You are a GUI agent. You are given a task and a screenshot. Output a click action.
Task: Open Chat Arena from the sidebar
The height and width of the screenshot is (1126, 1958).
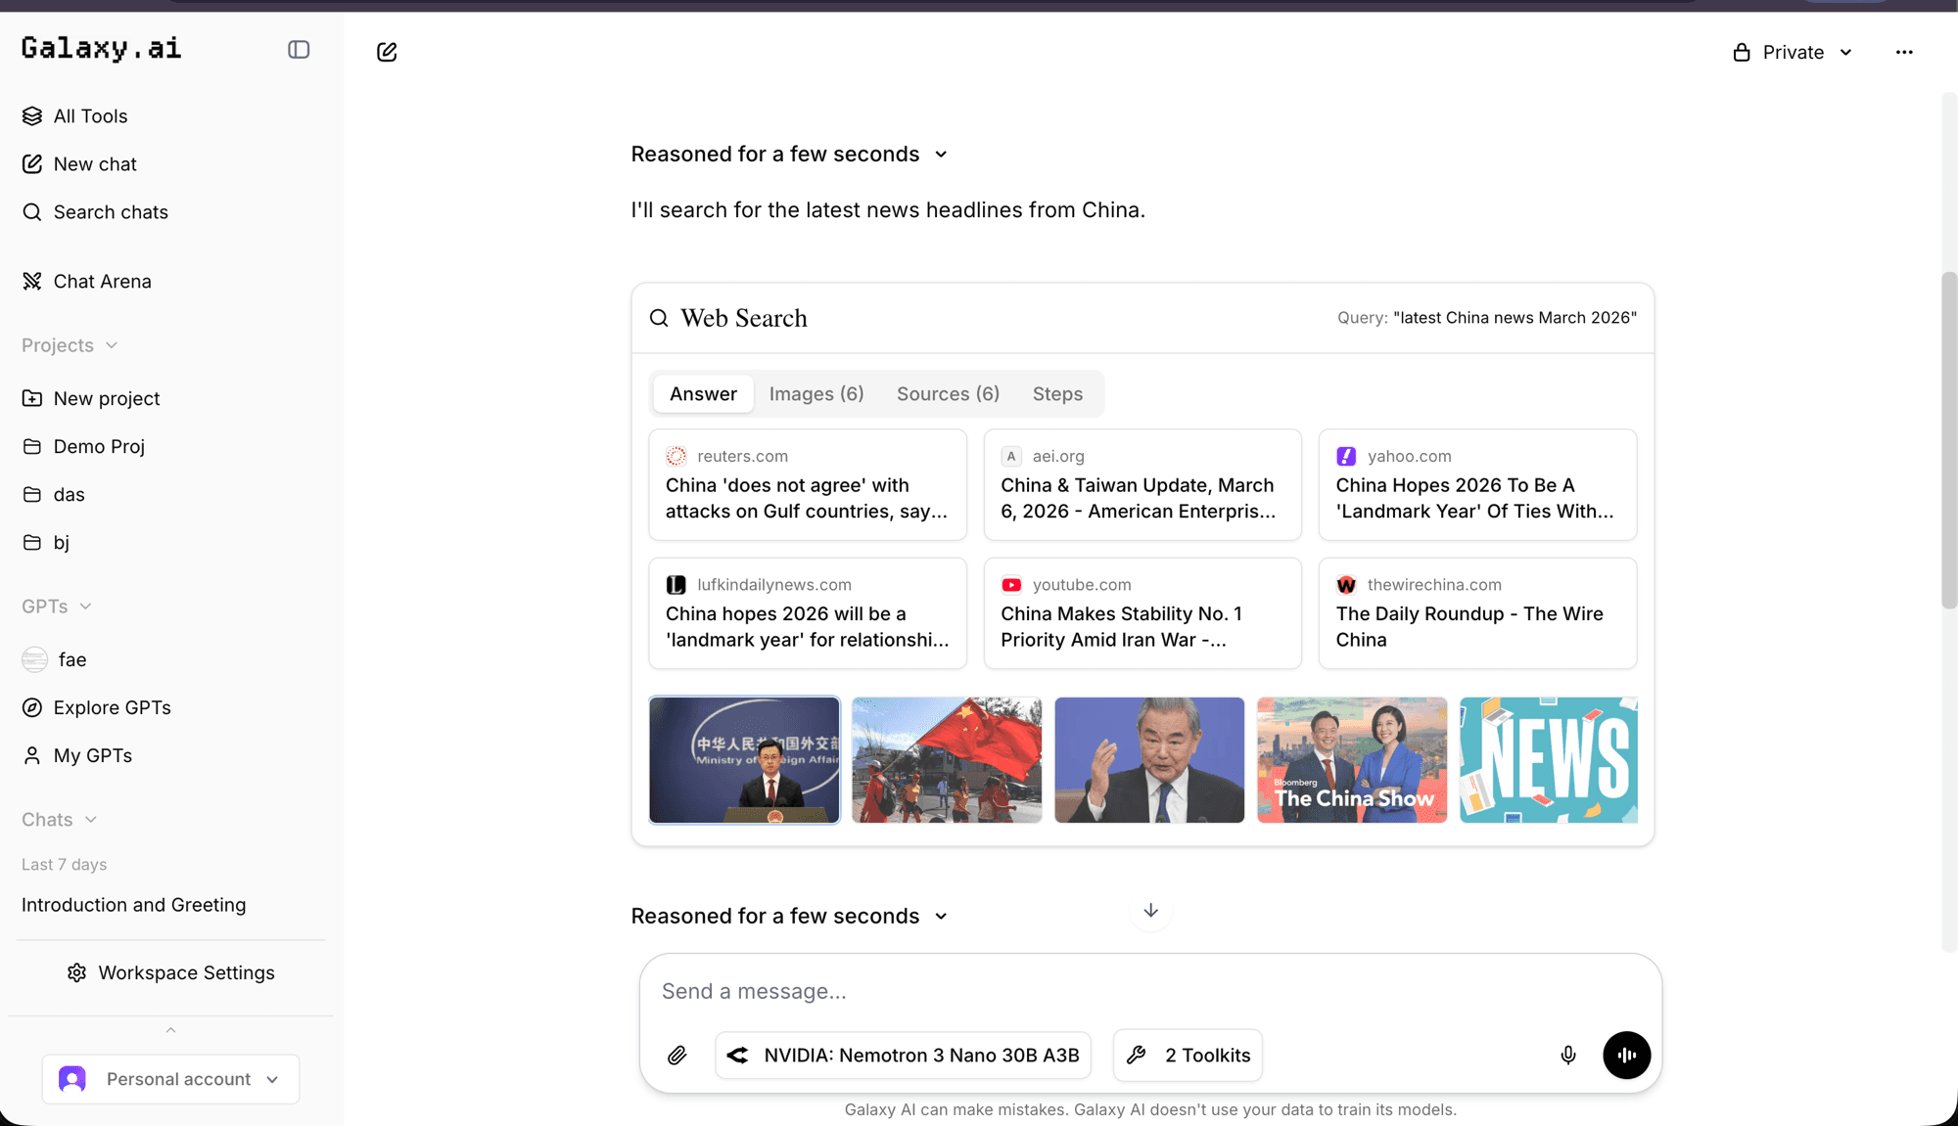point(102,281)
